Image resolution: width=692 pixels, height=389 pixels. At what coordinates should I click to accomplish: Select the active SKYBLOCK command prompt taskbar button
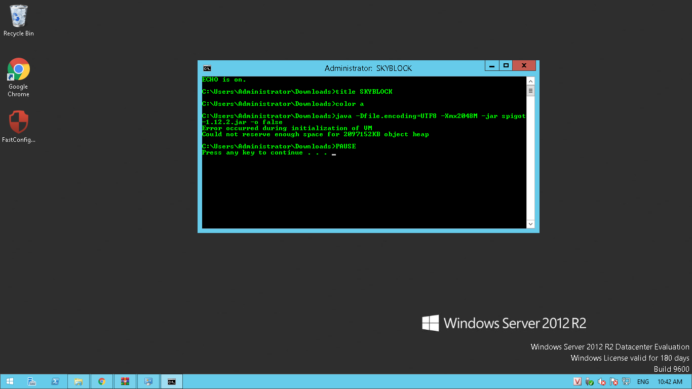[172, 381]
